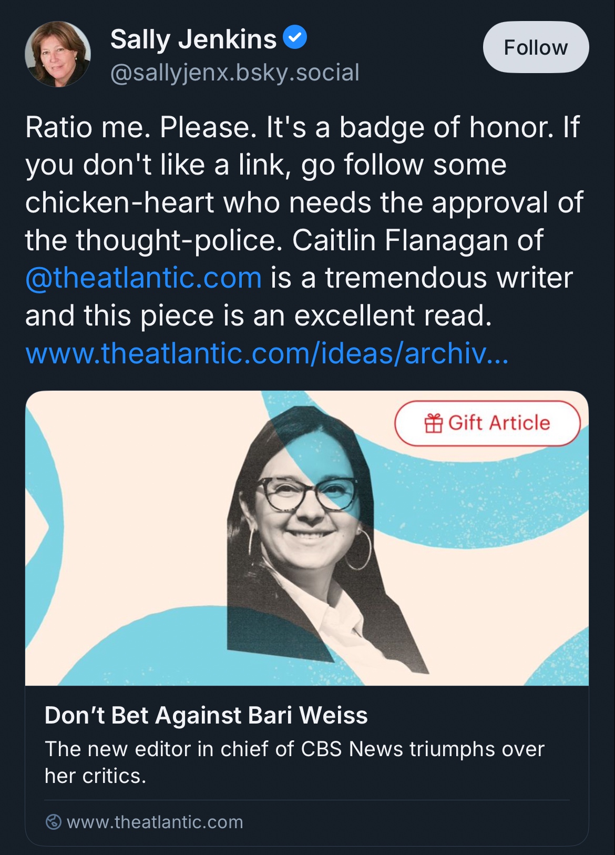Open Sally Jenkins' profile avatar photo
The height and width of the screenshot is (855, 615).
pyautogui.click(x=58, y=54)
